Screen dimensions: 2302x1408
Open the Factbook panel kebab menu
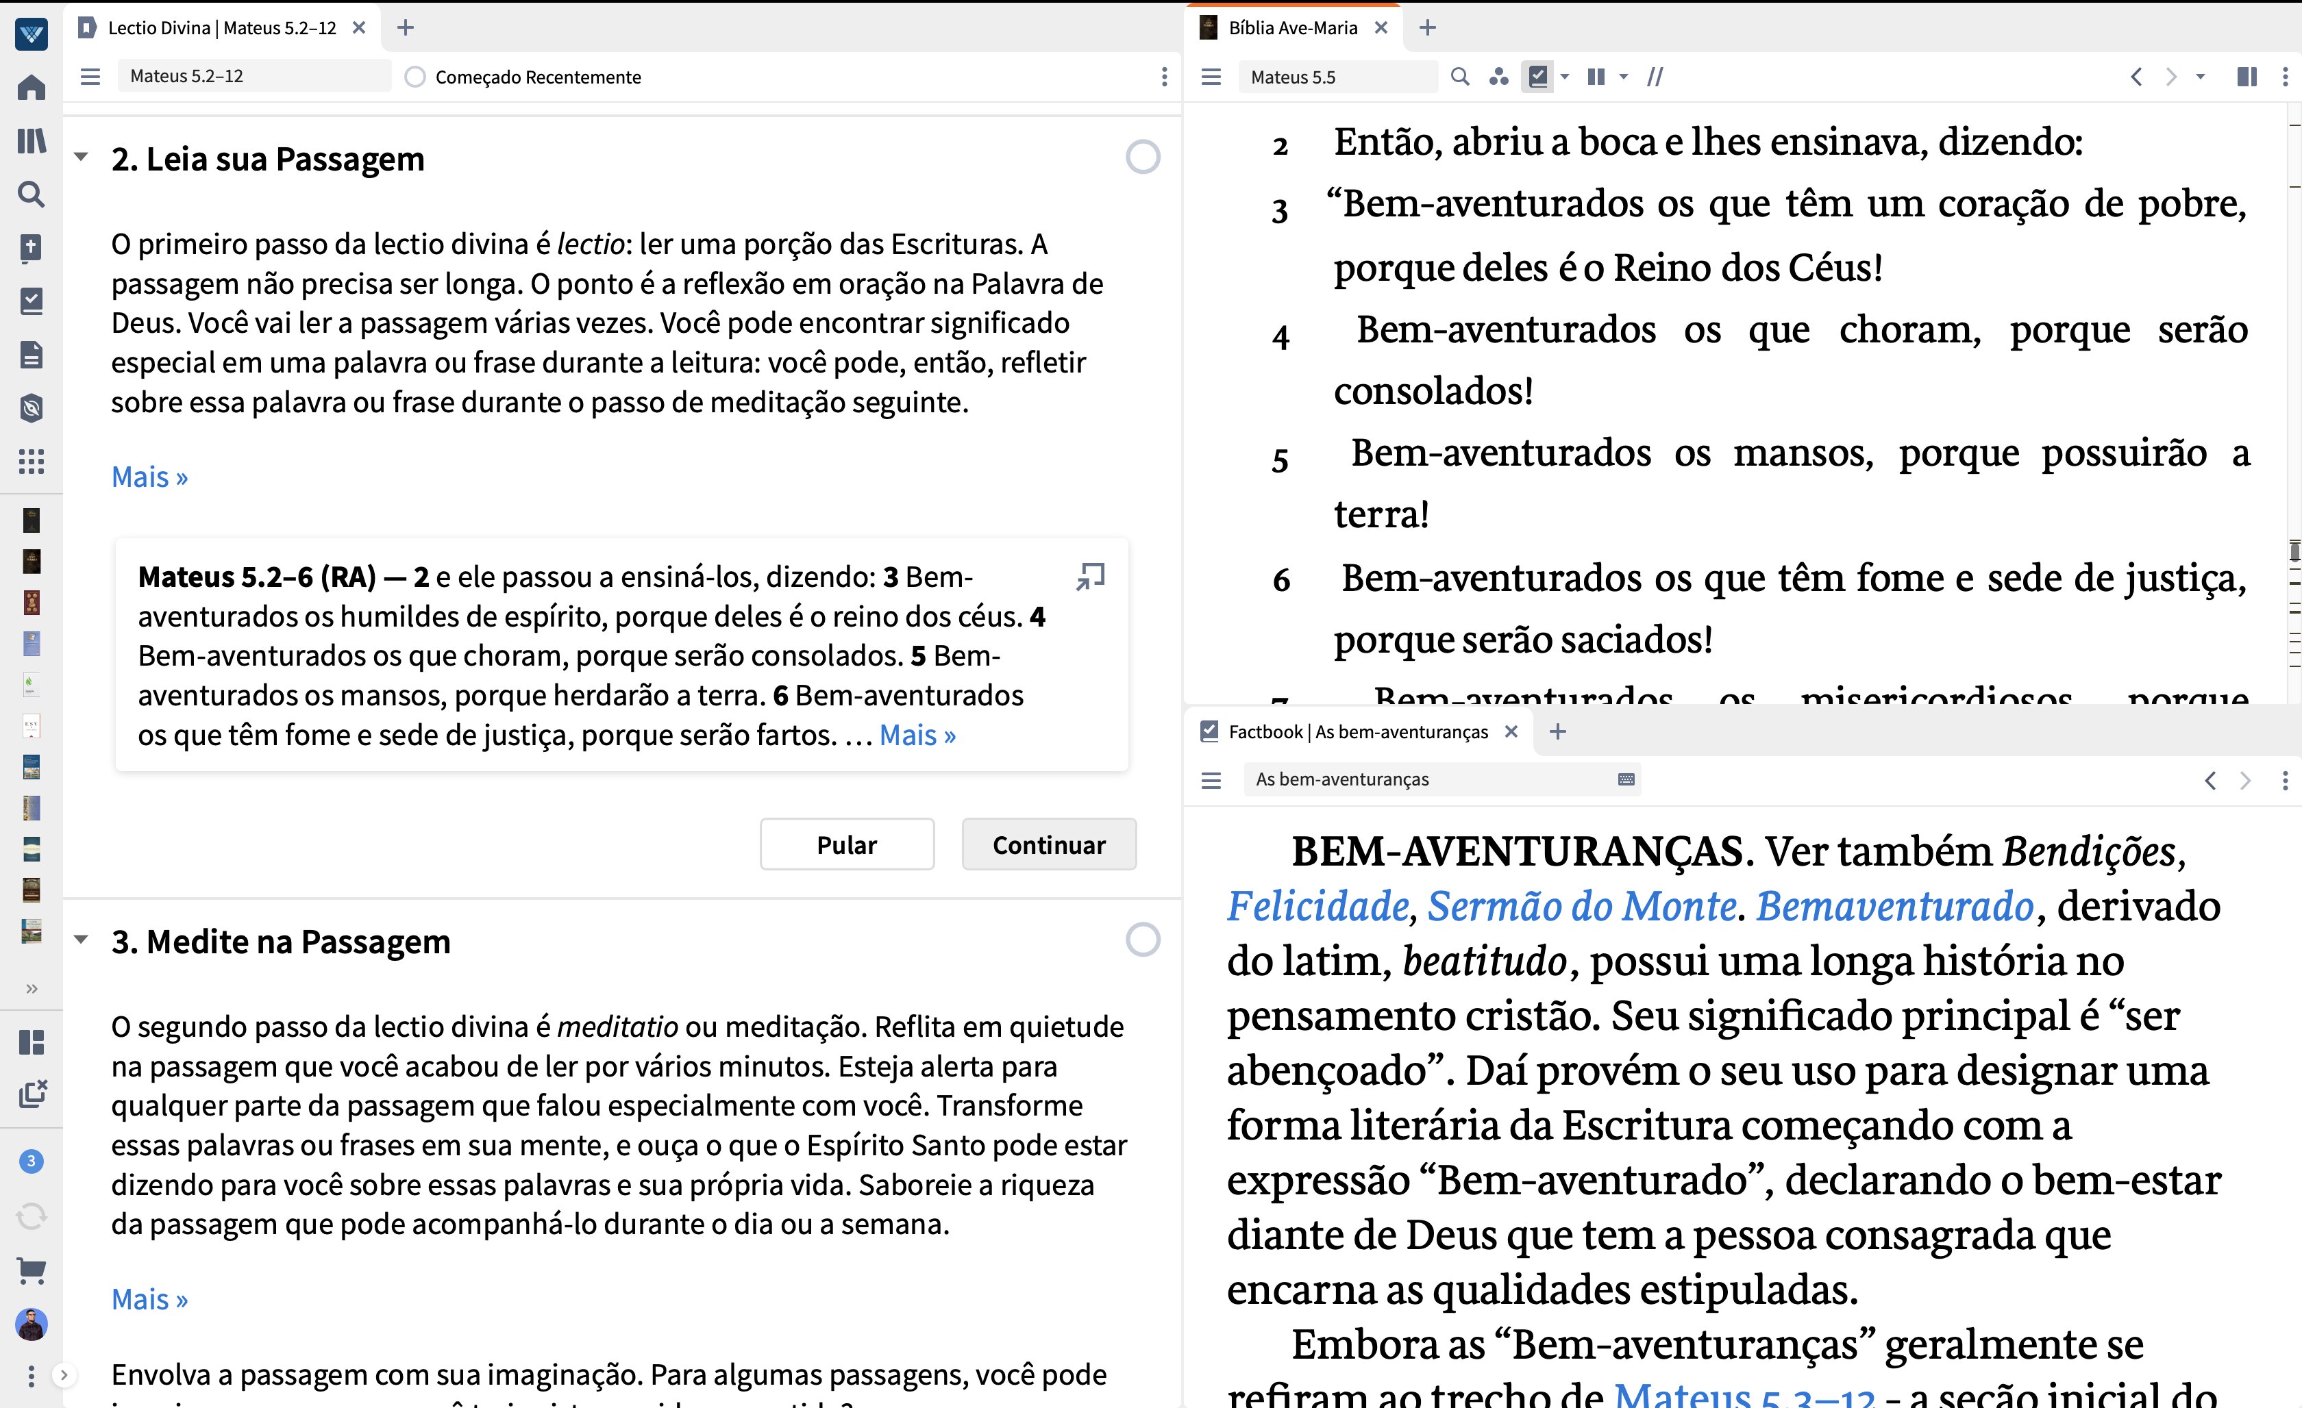tap(2285, 779)
